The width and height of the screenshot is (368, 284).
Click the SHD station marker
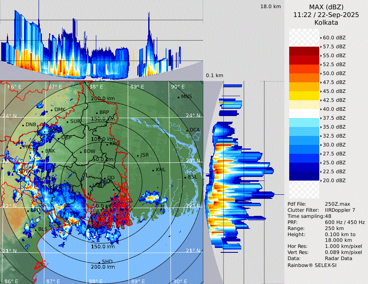tap(99, 262)
